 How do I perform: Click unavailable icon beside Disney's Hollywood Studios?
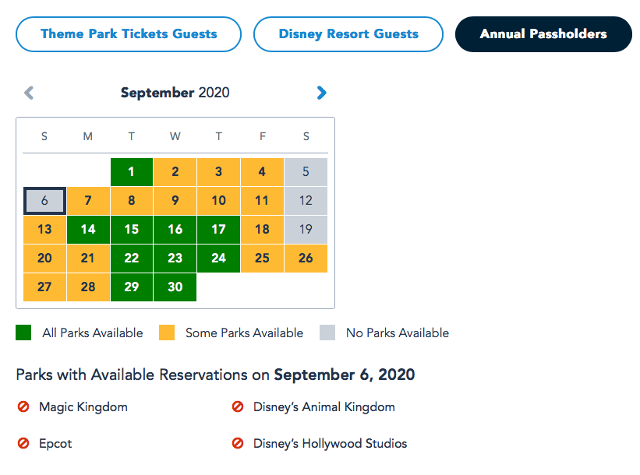[238, 444]
